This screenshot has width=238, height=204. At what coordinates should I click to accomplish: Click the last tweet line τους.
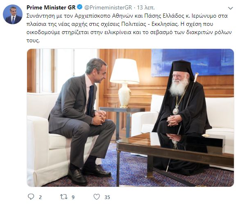pos(33,41)
